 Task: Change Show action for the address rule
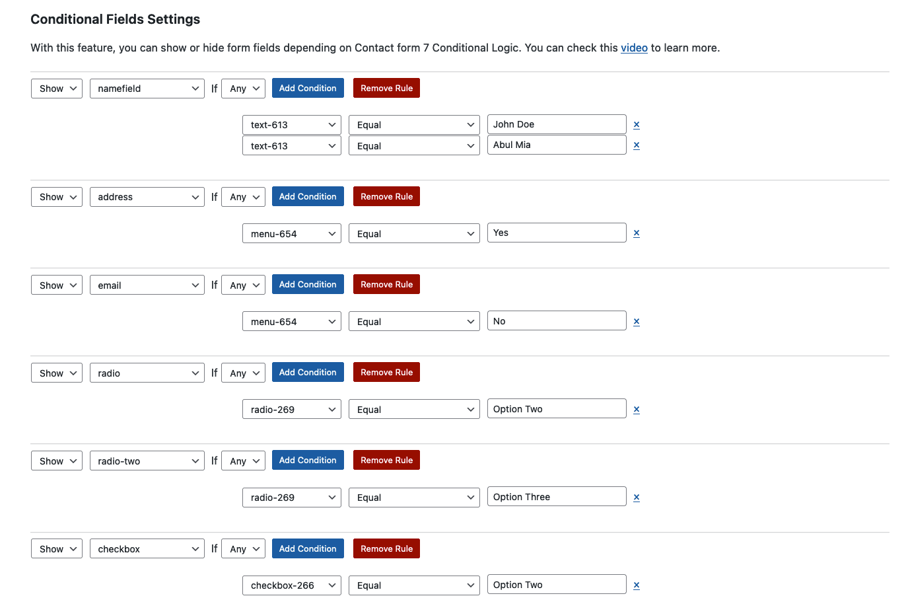click(x=57, y=197)
